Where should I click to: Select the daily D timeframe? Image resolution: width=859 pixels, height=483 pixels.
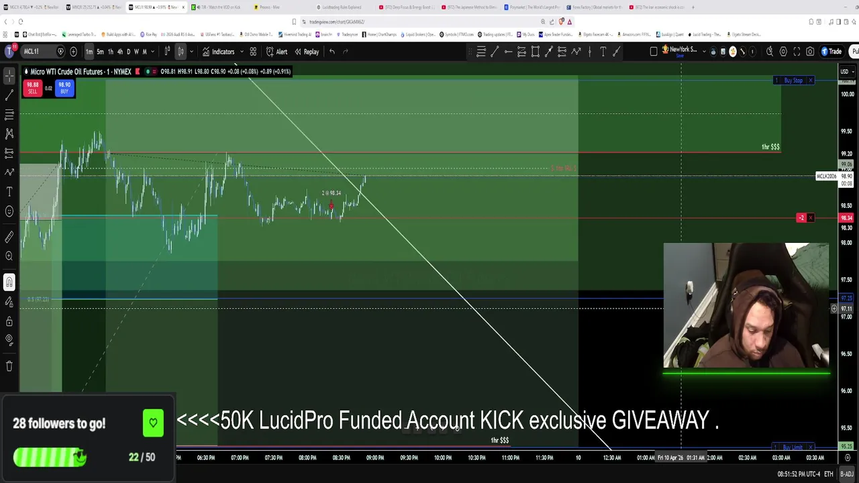click(x=128, y=52)
